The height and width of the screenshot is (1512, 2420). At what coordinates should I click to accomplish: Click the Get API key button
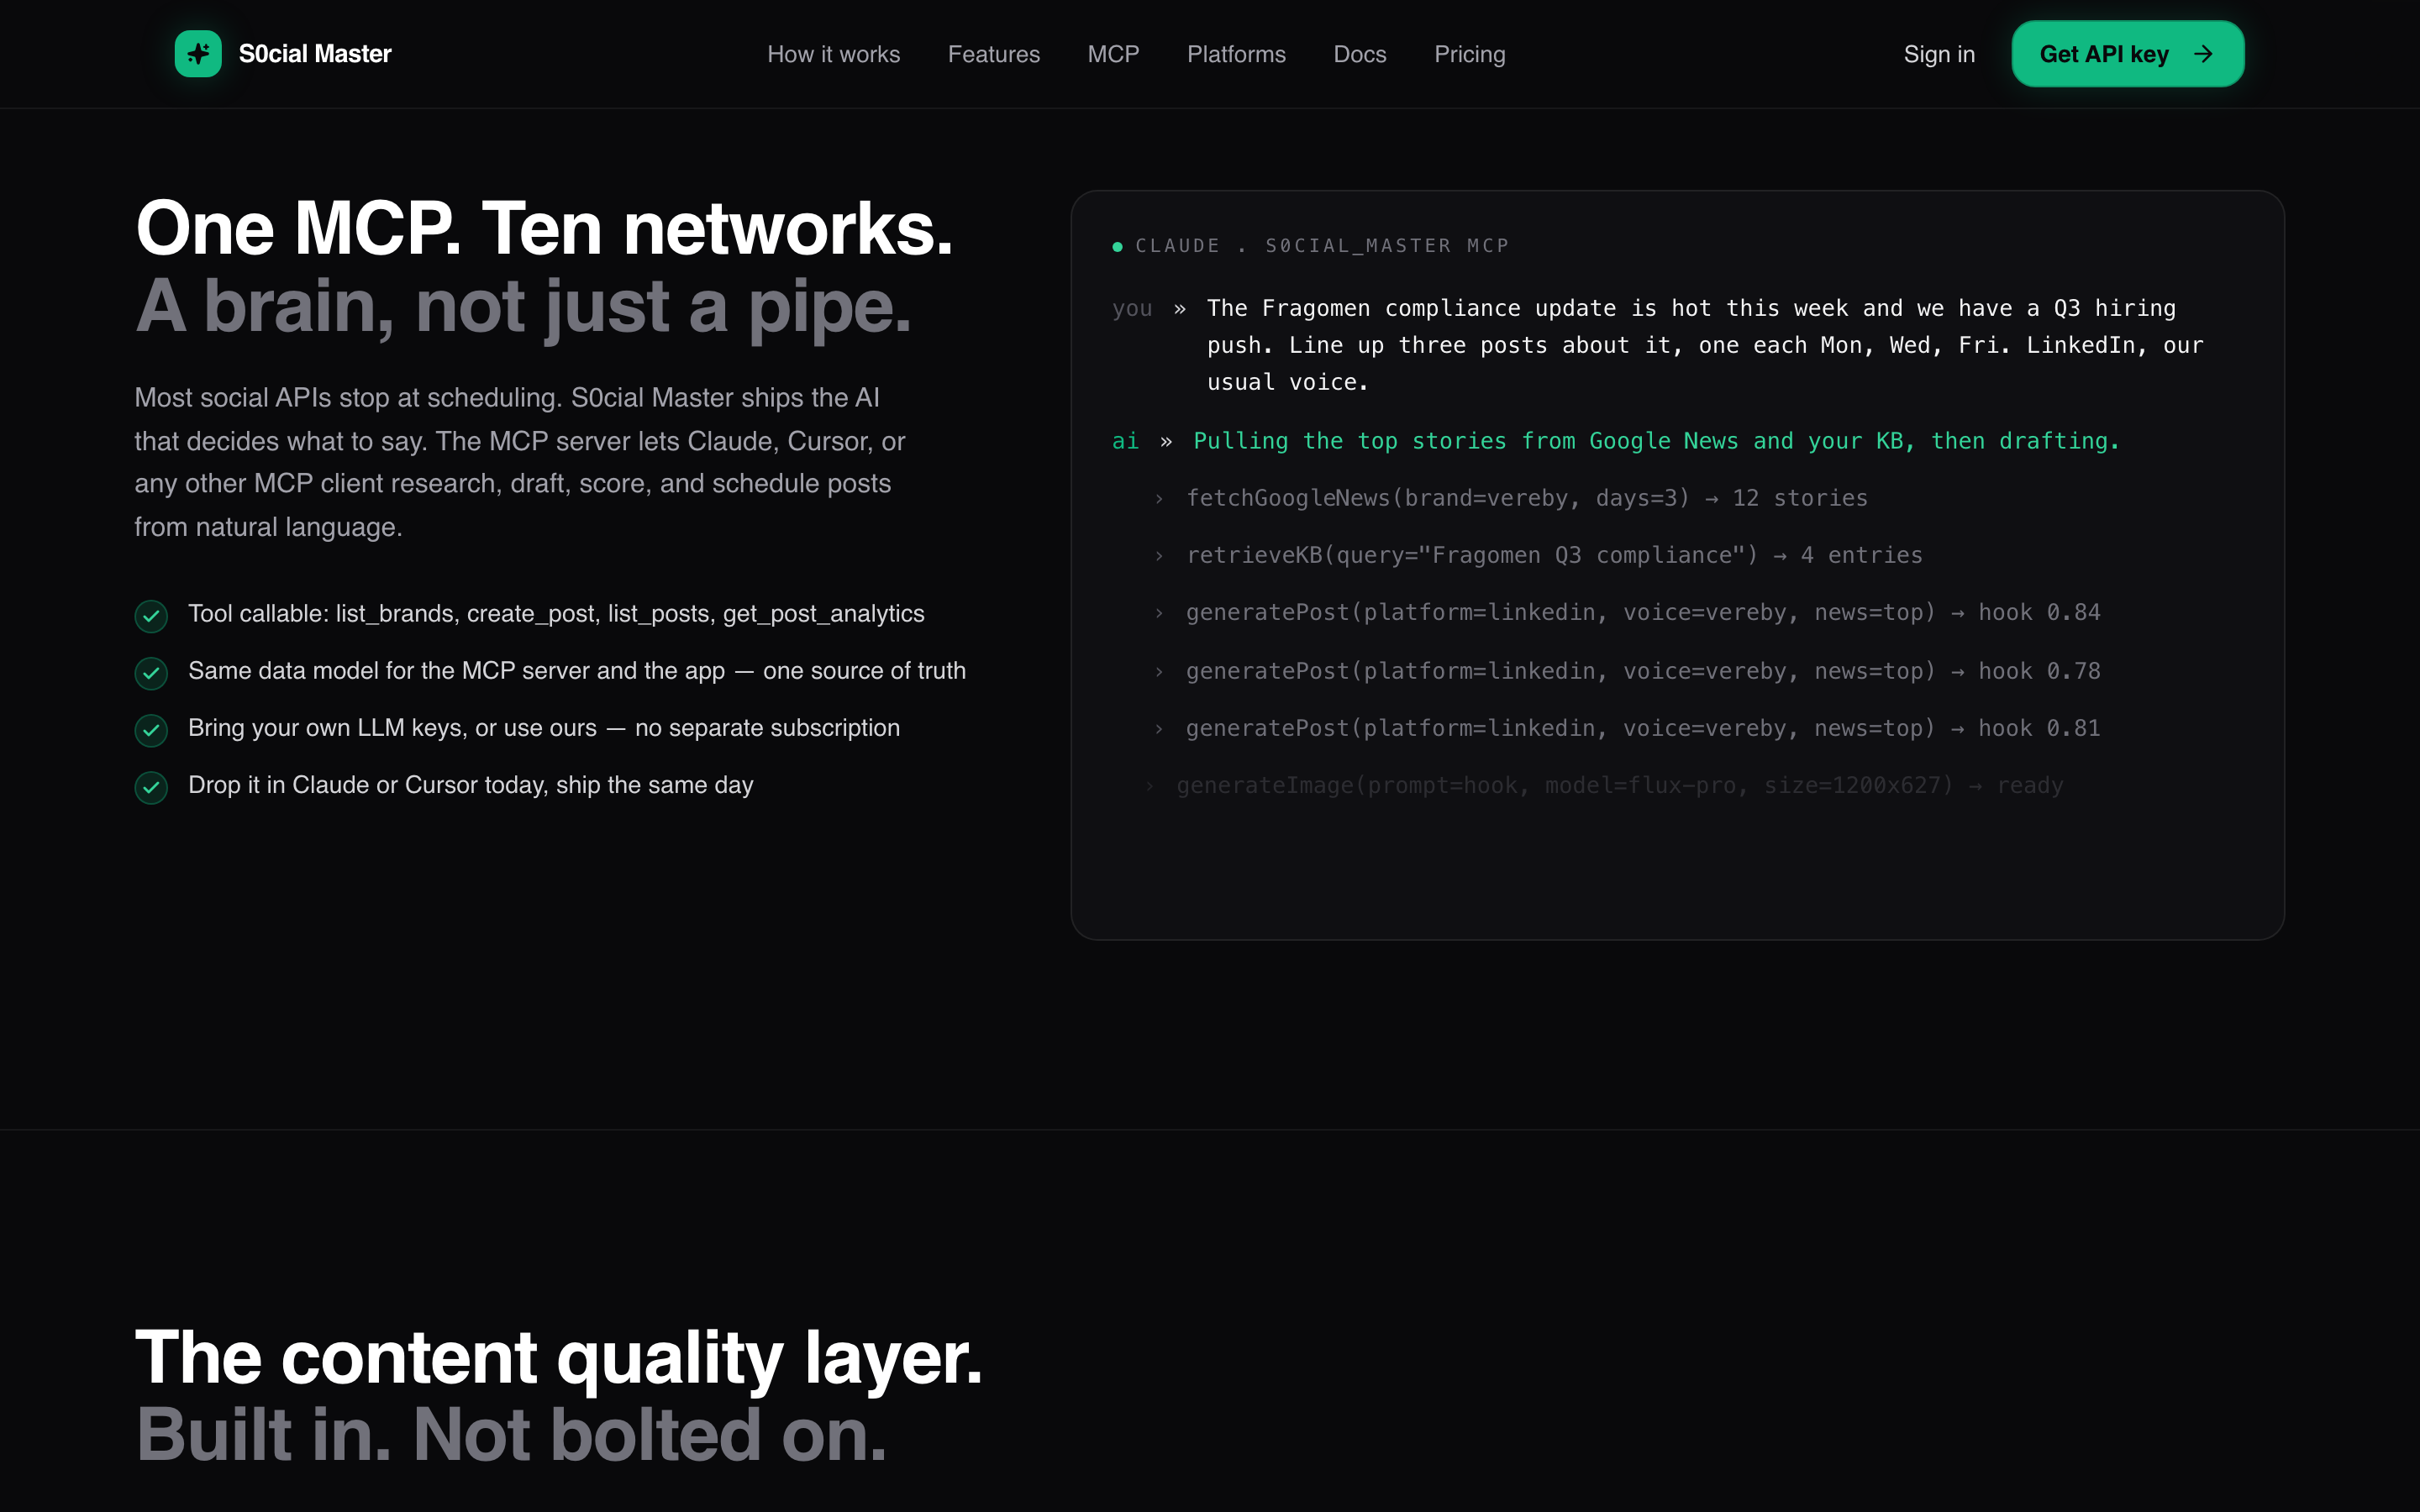tap(2127, 54)
